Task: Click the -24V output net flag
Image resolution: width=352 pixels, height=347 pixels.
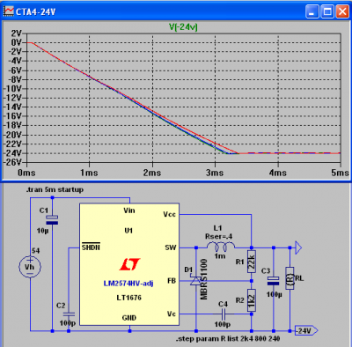Action: coord(306,331)
